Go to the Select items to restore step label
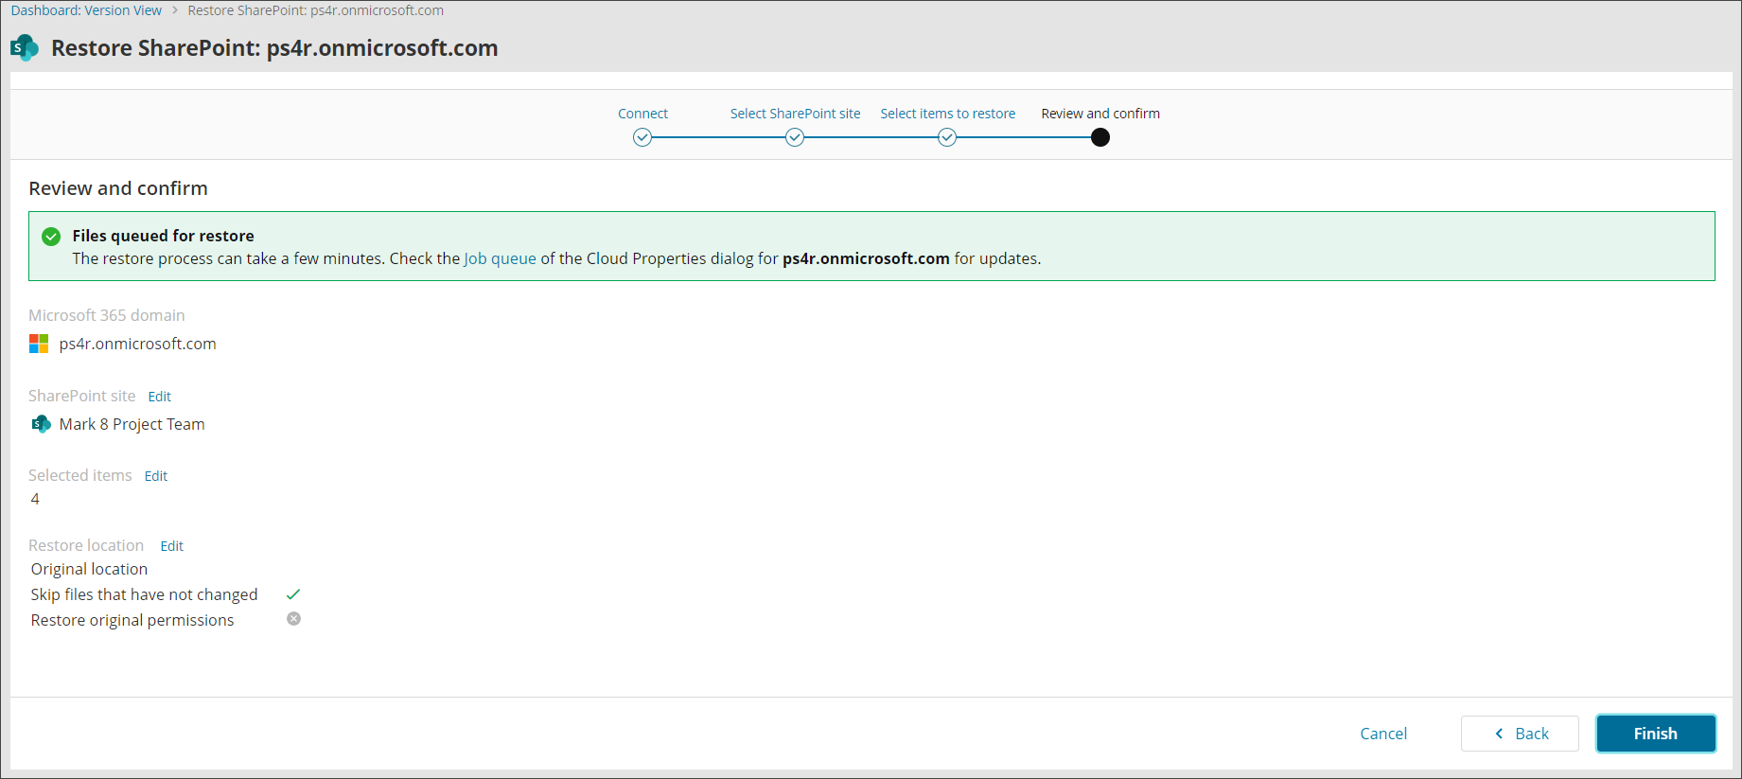 [947, 114]
